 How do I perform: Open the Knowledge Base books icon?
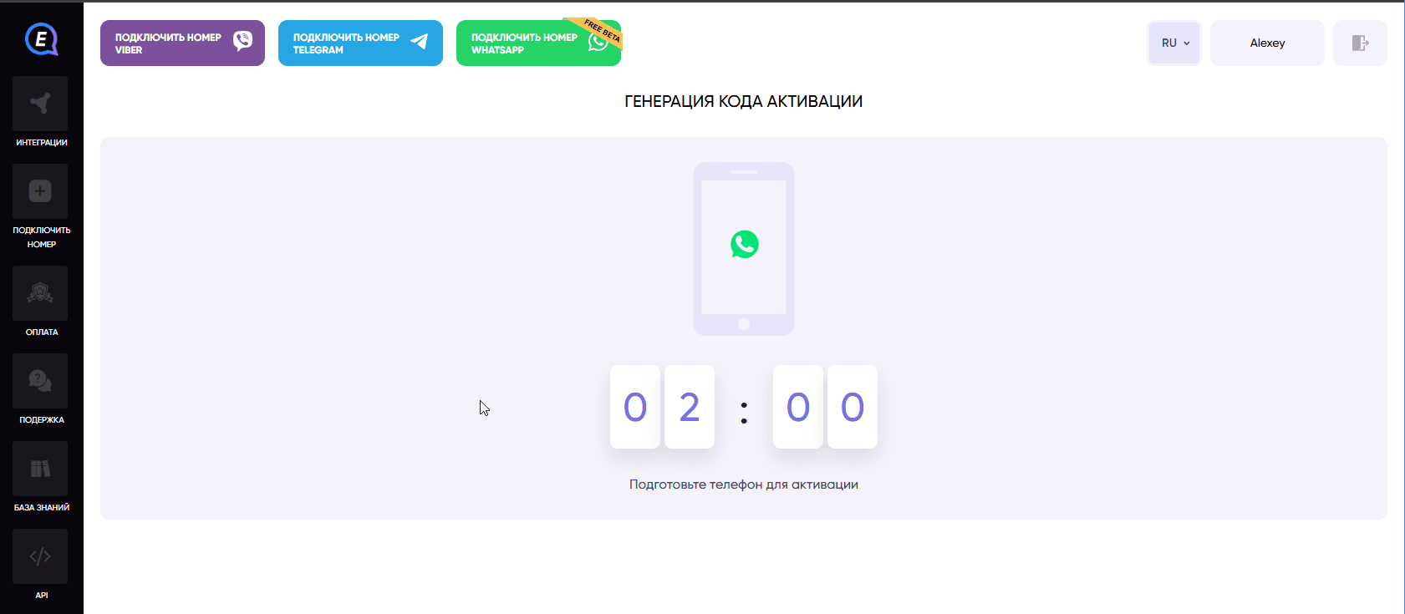click(40, 469)
